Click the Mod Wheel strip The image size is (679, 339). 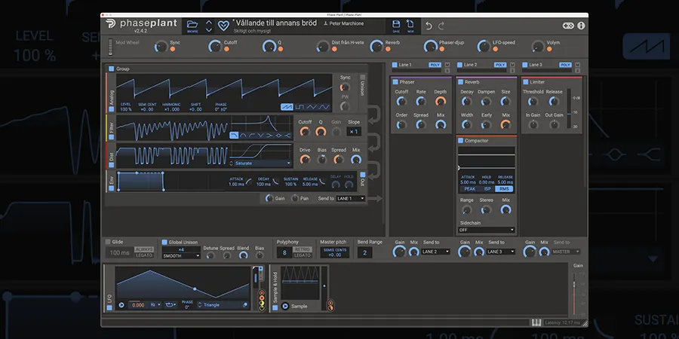(x=110, y=47)
